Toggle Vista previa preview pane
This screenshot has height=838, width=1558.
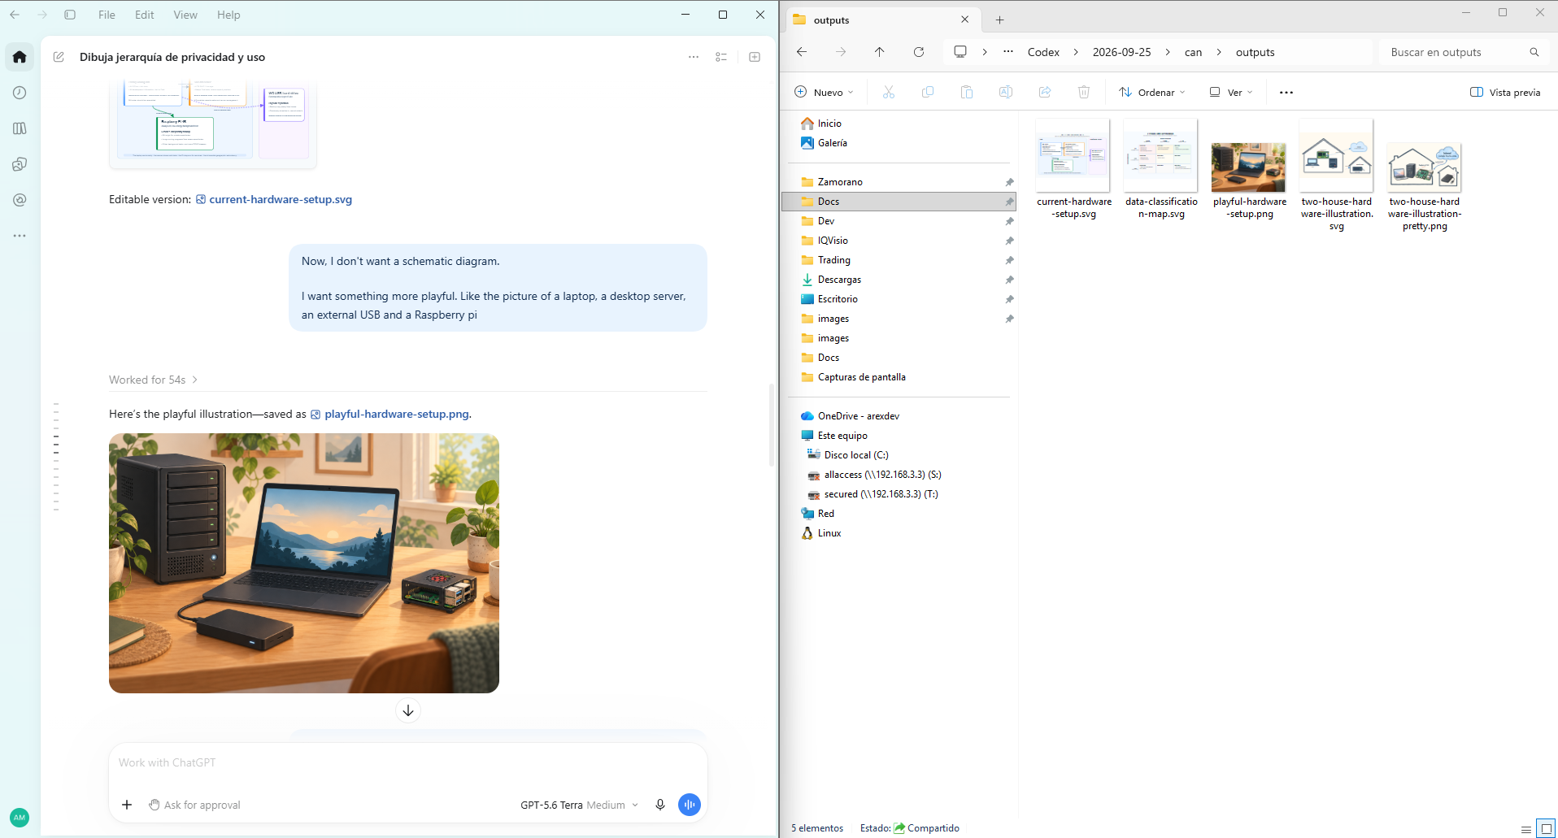coord(1505,93)
